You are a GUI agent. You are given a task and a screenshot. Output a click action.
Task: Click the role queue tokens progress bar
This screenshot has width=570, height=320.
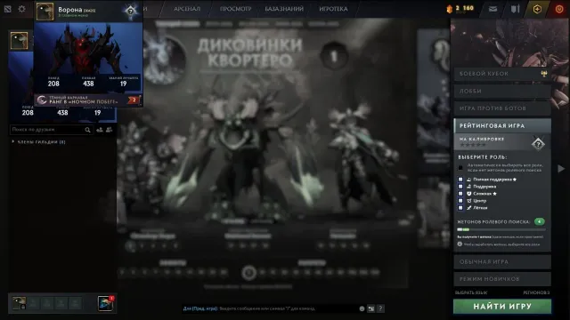pos(501,229)
